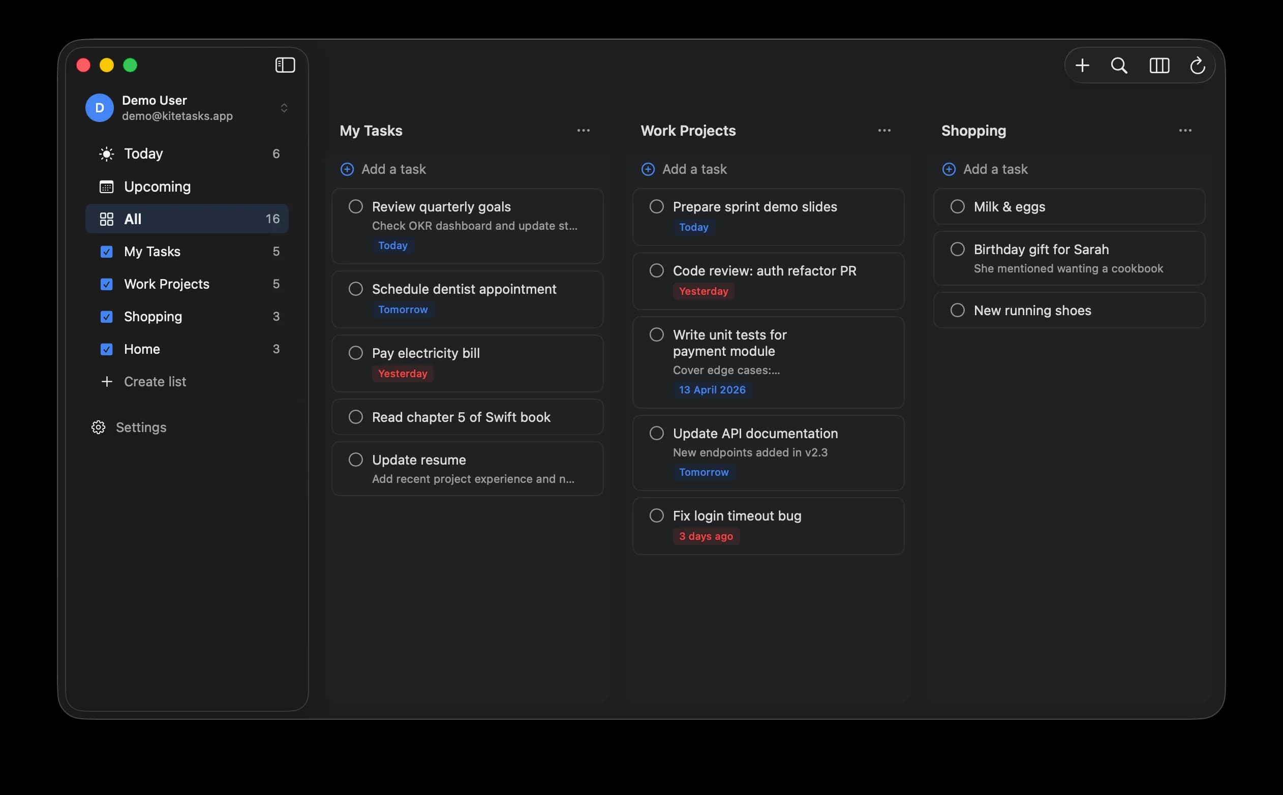
Task: Open Settings via the gear icon
Action: pos(98,427)
